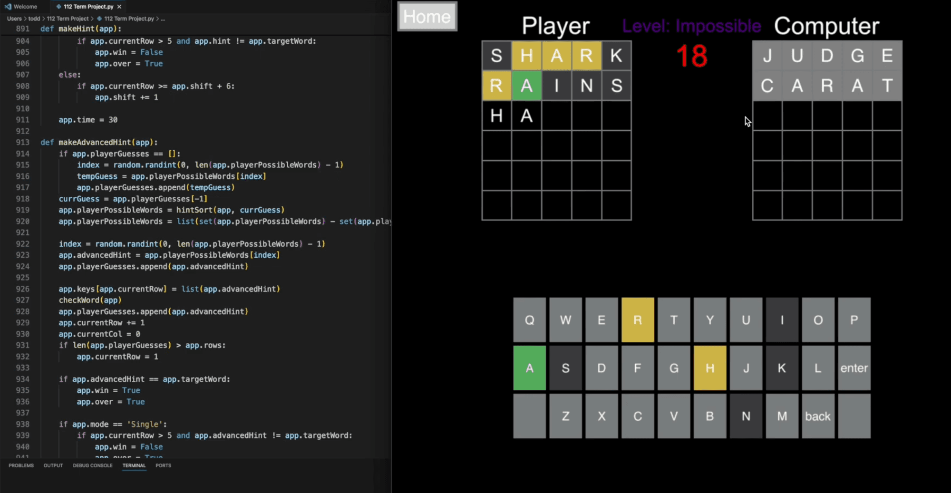951x493 pixels.
Task: Select the yellow R key
Action: 638,320
